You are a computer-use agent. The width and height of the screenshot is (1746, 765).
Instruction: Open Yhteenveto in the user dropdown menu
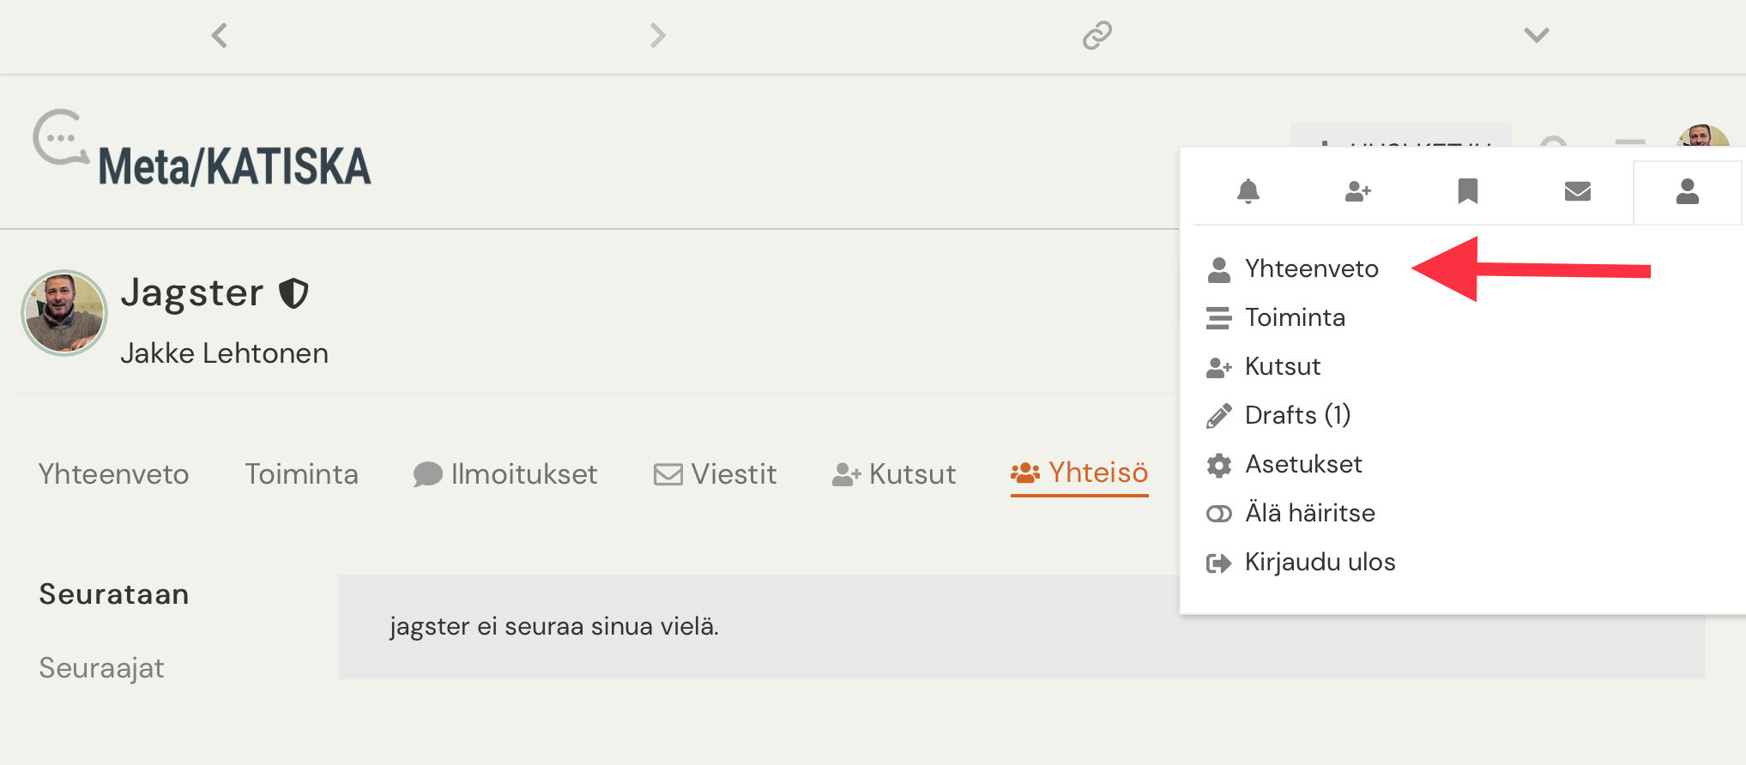coord(1311,268)
